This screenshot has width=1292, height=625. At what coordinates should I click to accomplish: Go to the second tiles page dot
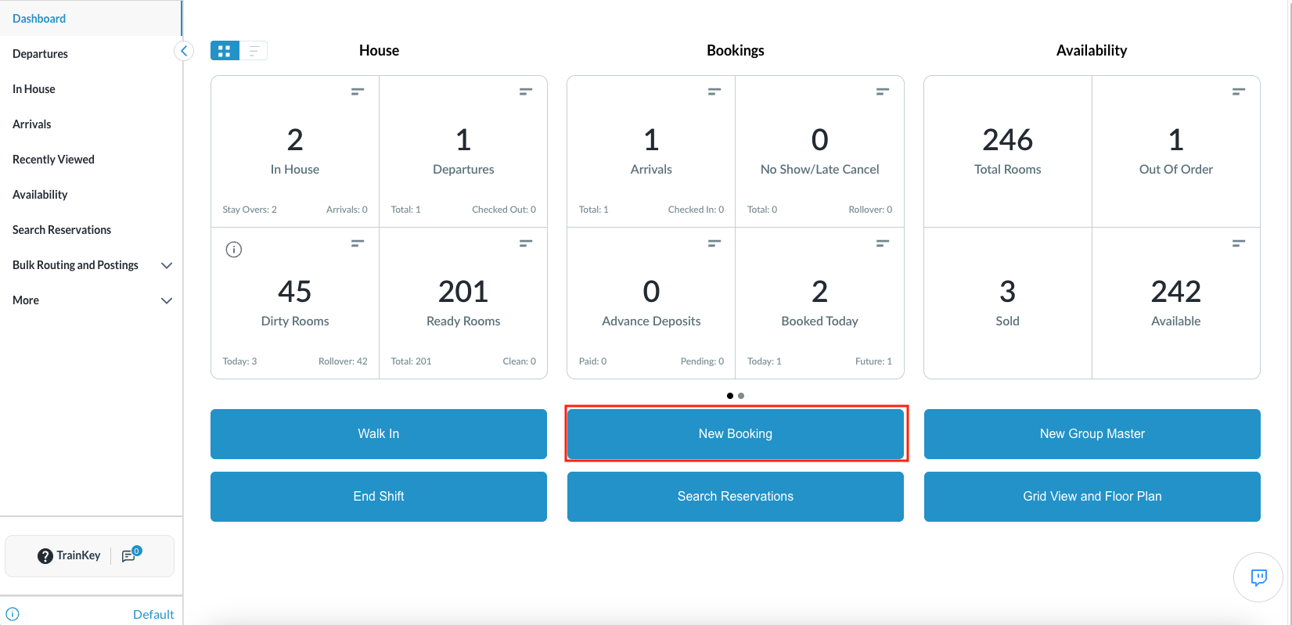741,396
